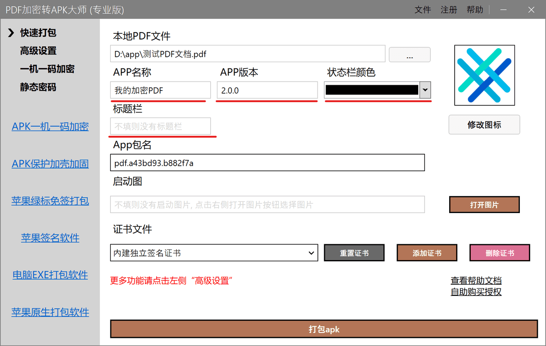Click the 苹果签名软件 link
546x346 pixels.
50,237
